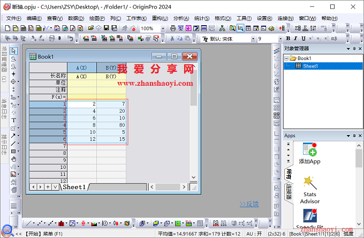Image resolution: width=364 pixels, height=238 pixels.
Task: Plot a scatter graph from the bottom toolbar
Action: tap(40, 224)
